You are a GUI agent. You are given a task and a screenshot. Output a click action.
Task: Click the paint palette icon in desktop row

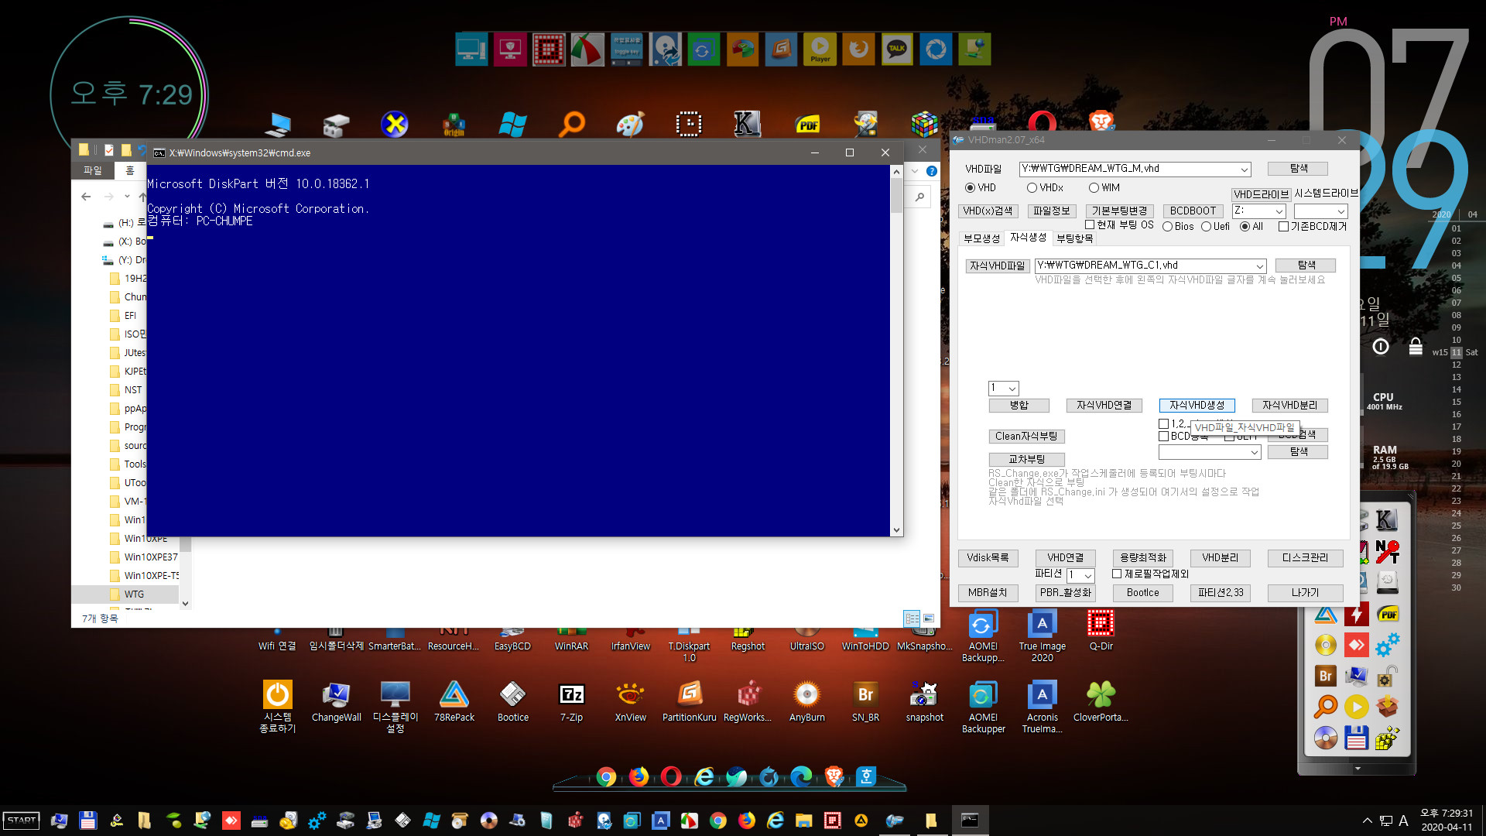point(630,124)
